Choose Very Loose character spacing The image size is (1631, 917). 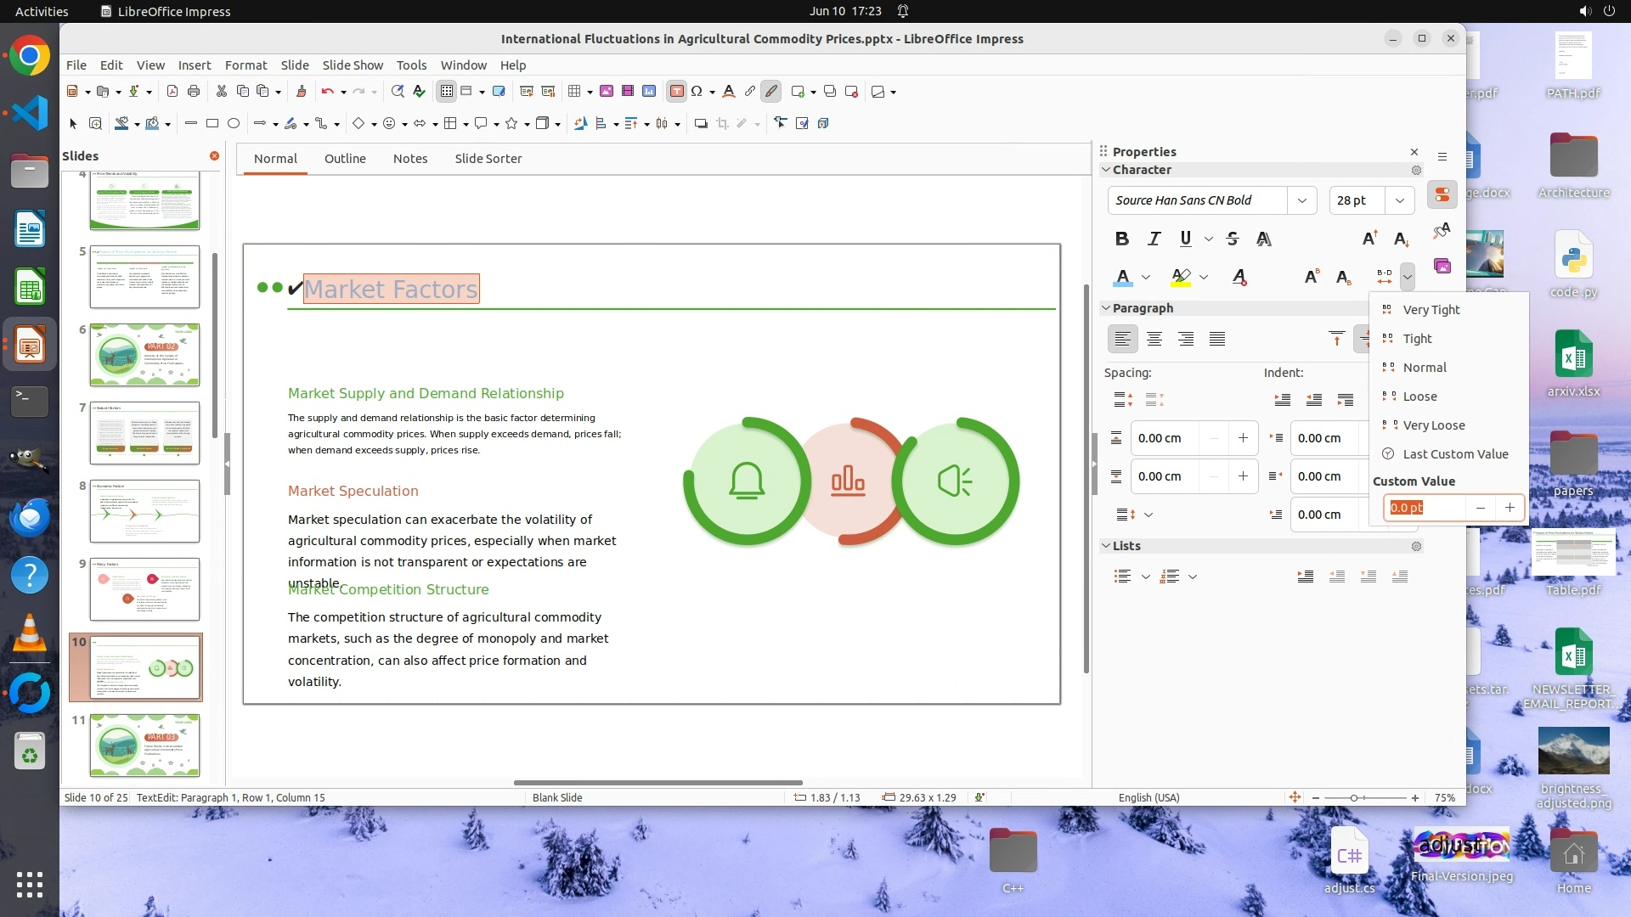(1433, 425)
